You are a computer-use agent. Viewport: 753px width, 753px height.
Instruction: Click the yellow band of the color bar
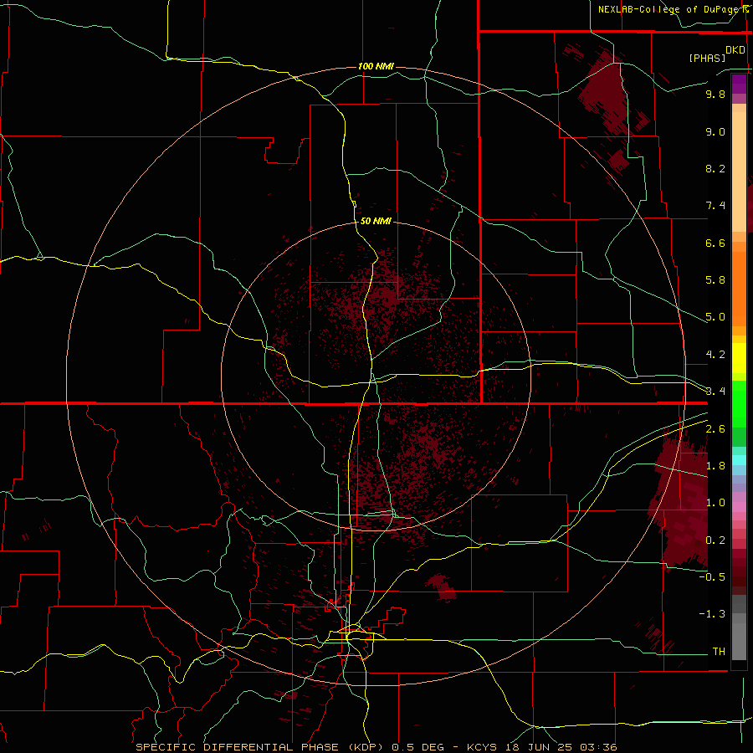739,358
